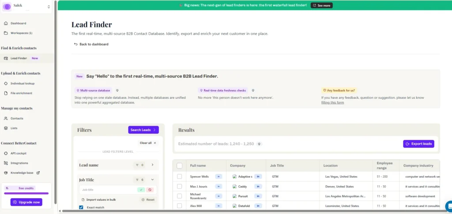Click the Integrations icon
The height and width of the screenshot is (214, 452).
pos(6,163)
